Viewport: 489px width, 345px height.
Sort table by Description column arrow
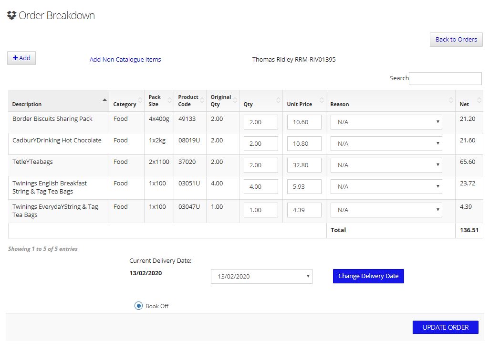click(x=104, y=100)
